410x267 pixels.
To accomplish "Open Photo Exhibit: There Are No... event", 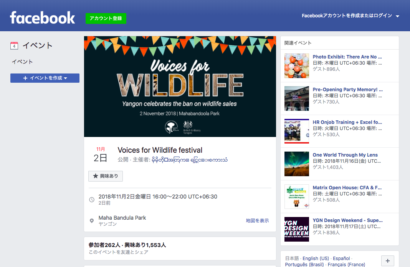I will tap(347, 57).
